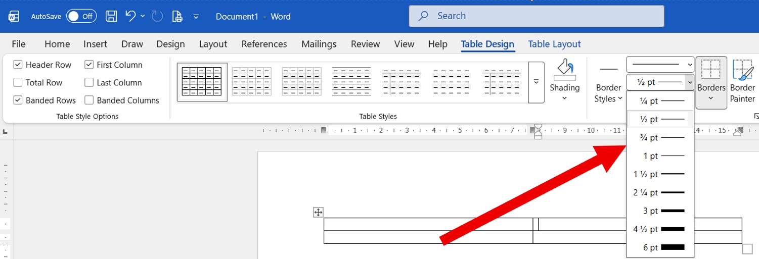Open the line style combo box
Image resolution: width=759 pixels, height=259 pixels.
[660, 65]
